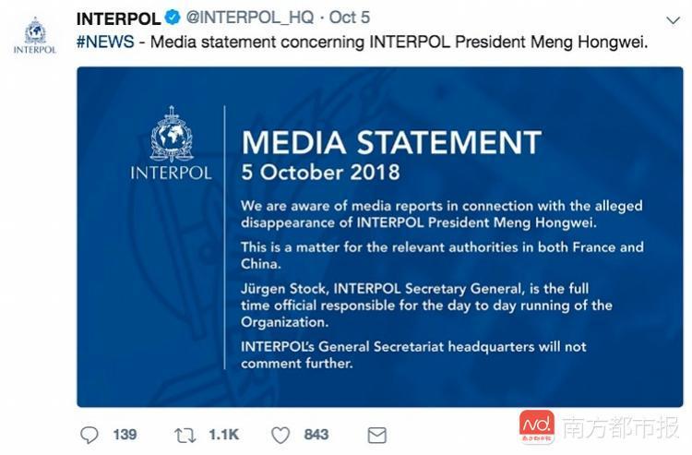Open INTERPOL profile avatar logo
Screen dimensions: 692x455
click(35, 36)
